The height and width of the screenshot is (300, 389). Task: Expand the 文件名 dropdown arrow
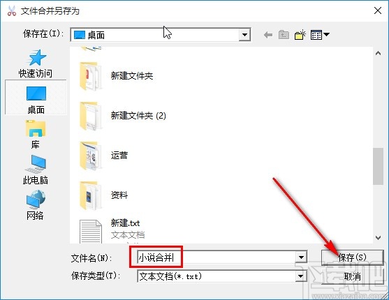click(x=301, y=257)
